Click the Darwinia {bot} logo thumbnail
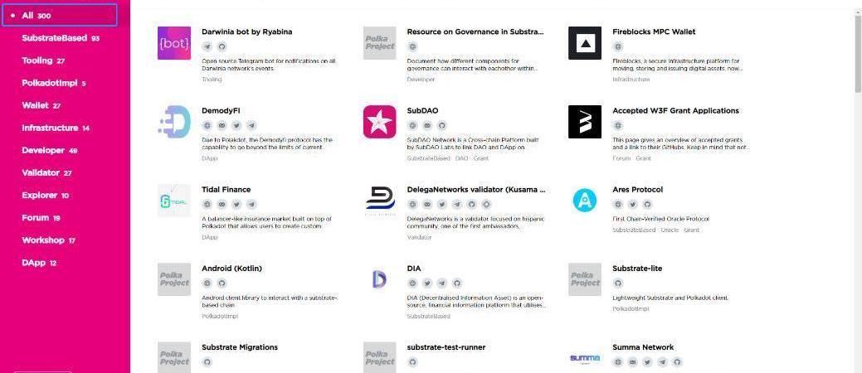This screenshot has height=373, width=862. pos(174,43)
